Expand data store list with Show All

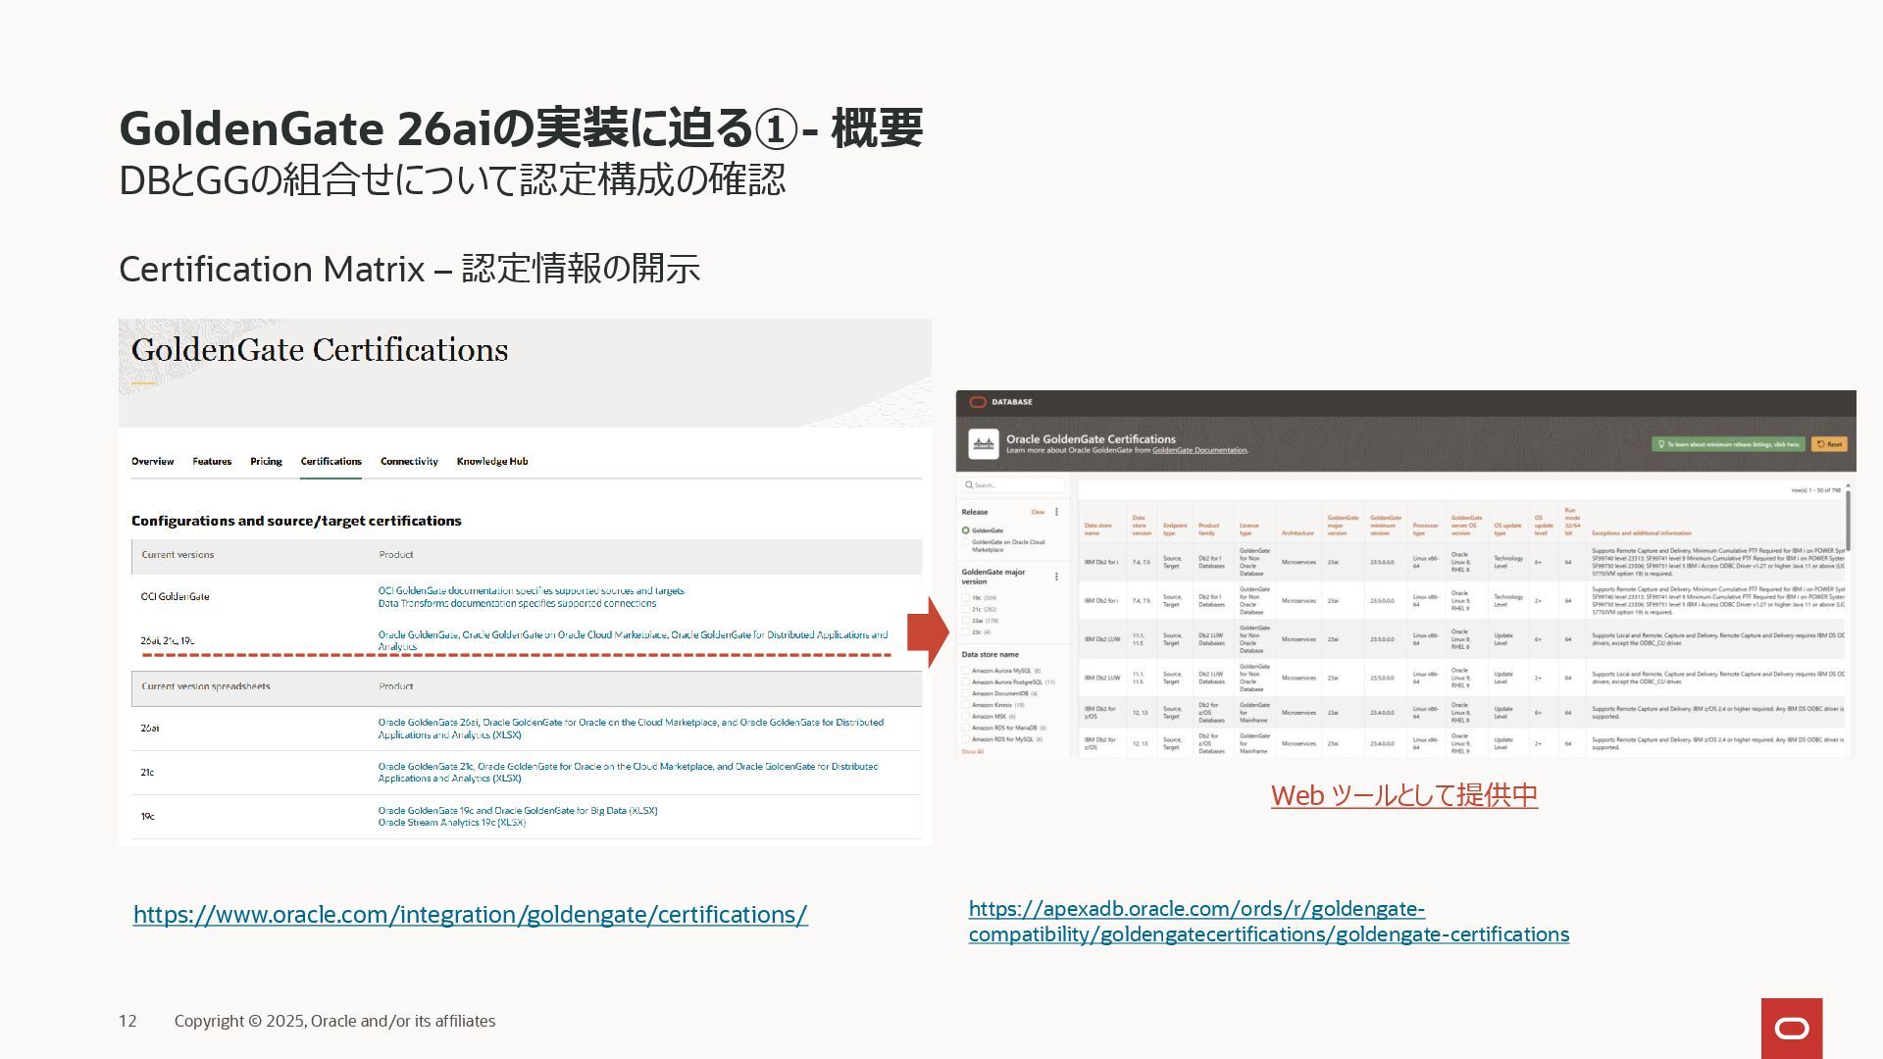(x=972, y=752)
